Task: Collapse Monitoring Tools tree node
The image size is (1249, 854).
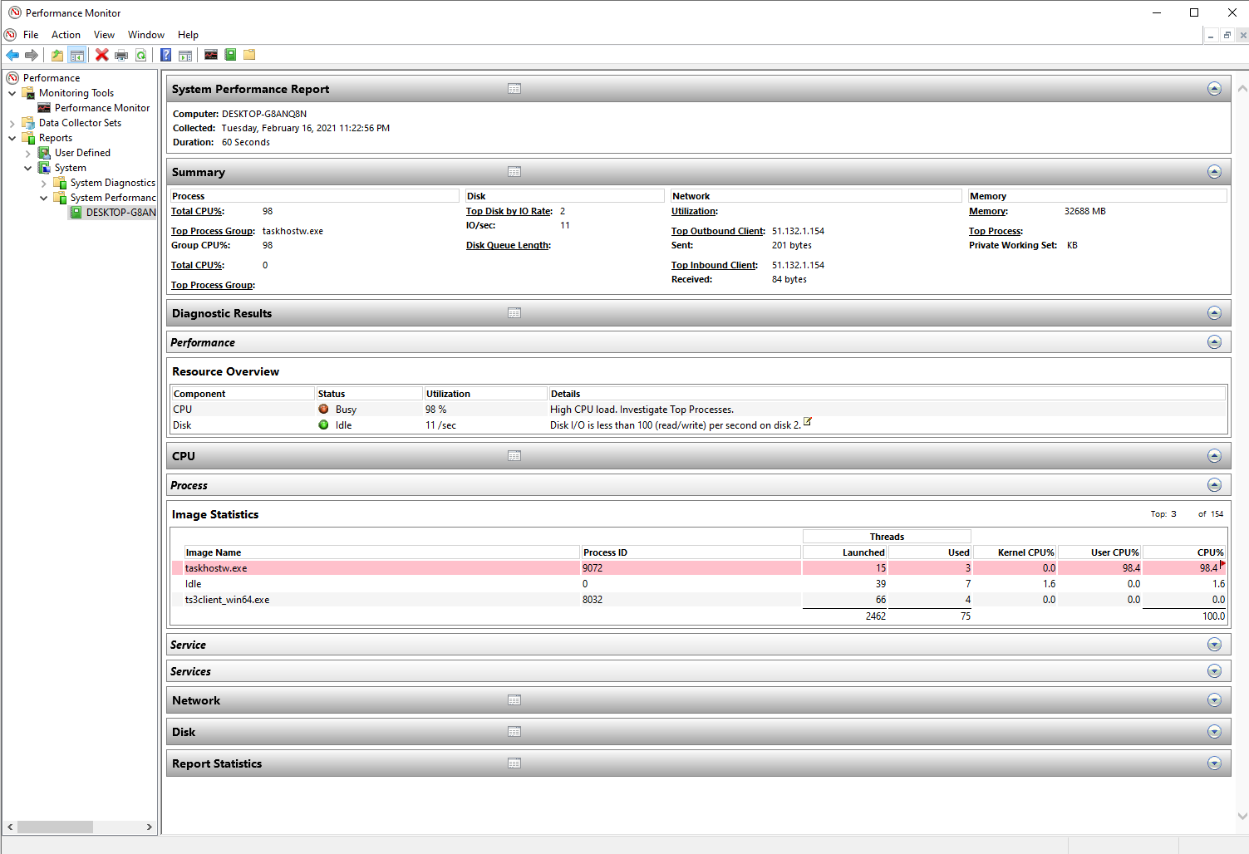Action: [x=12, y=93]
